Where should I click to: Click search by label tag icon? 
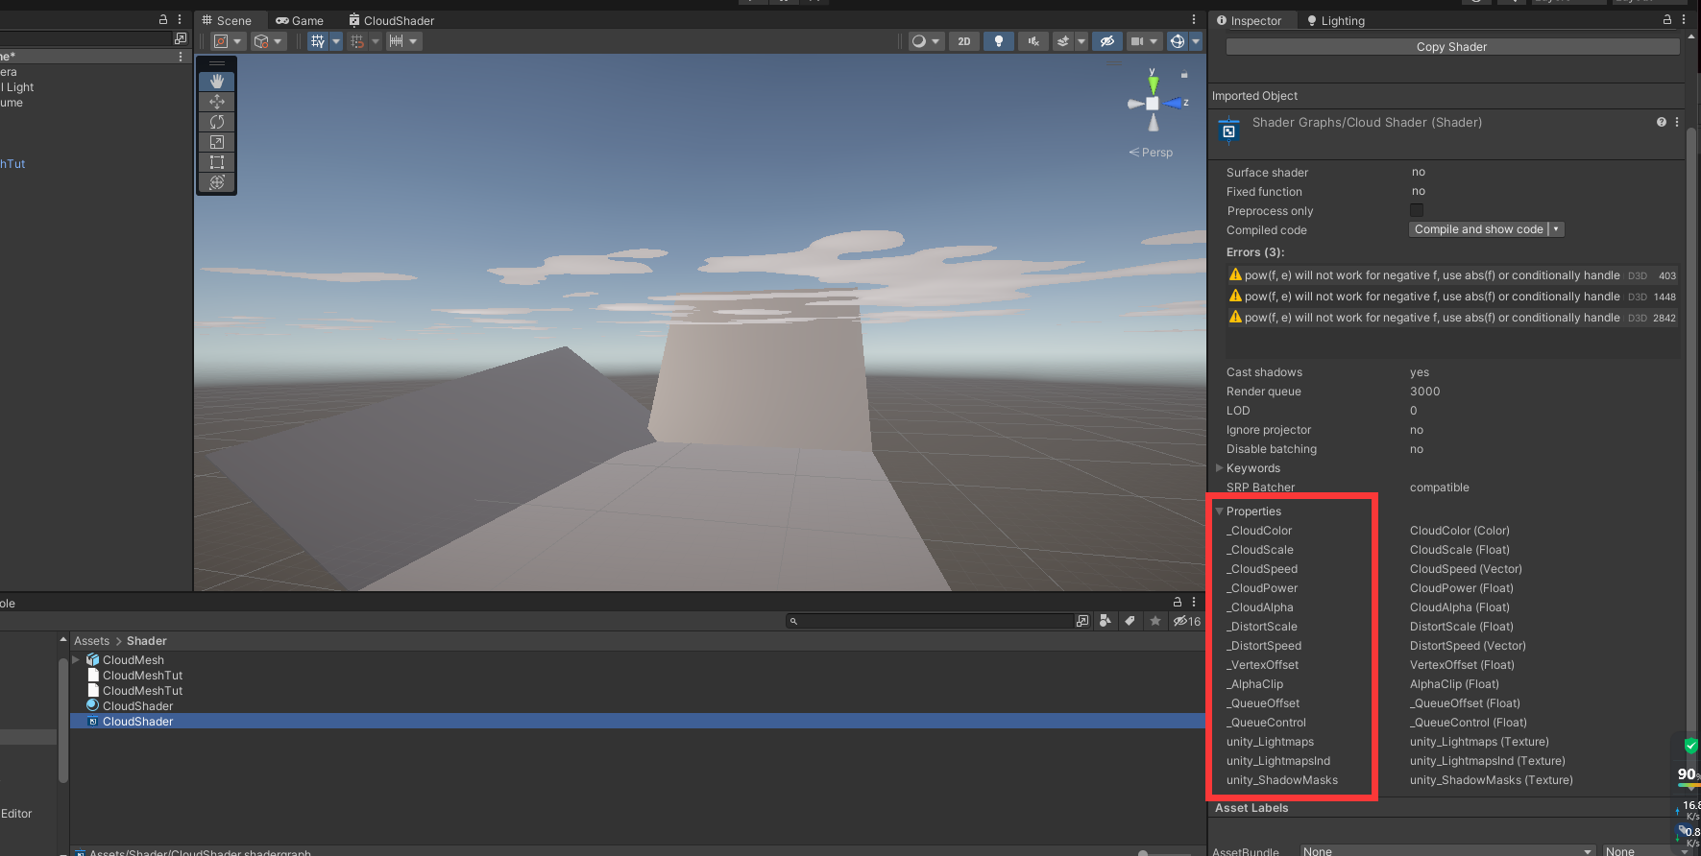pos(1130,621)
